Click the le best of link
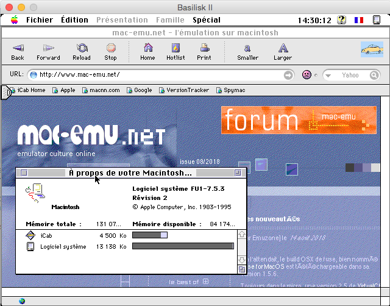This screenshot has width=390, height=306. pos(188,282)
